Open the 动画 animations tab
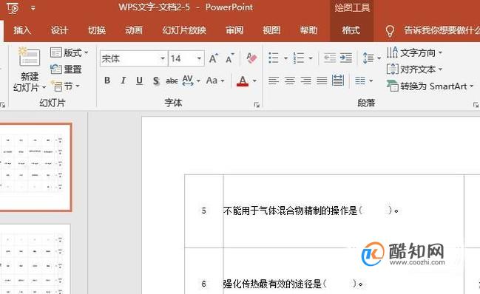The height and width of the screenshot is (294, 480). tap(134, 30)
